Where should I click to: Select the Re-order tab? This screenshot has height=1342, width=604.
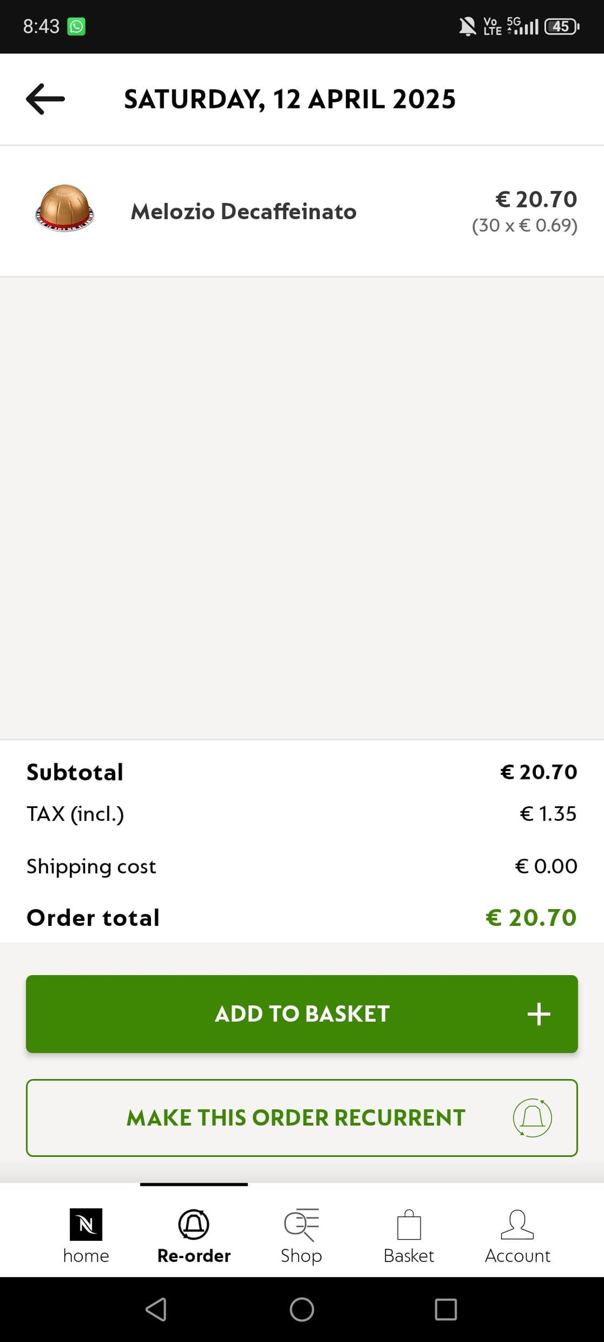coord(194,1236)
